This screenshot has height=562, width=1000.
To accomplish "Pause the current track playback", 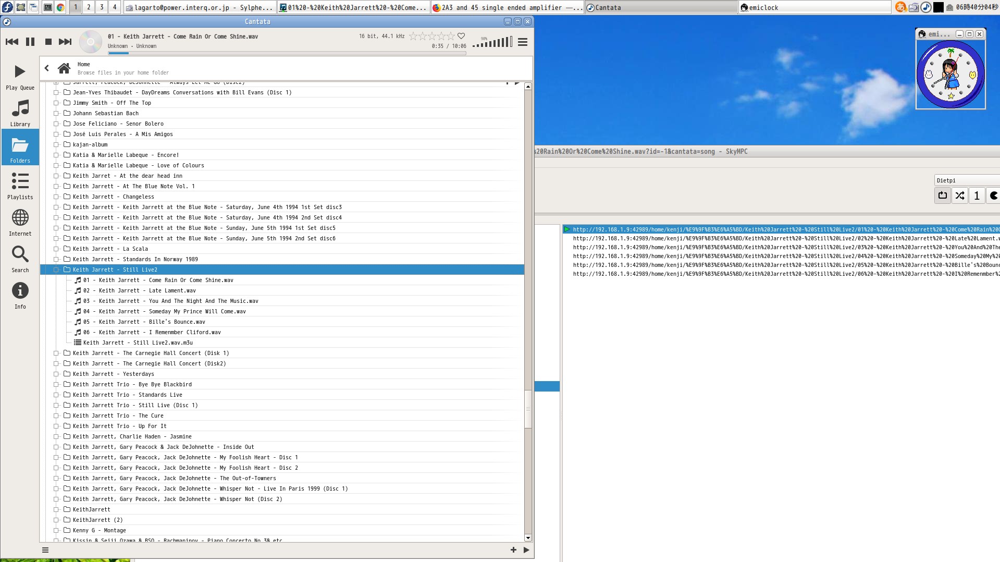I will (x=30, y=42).
